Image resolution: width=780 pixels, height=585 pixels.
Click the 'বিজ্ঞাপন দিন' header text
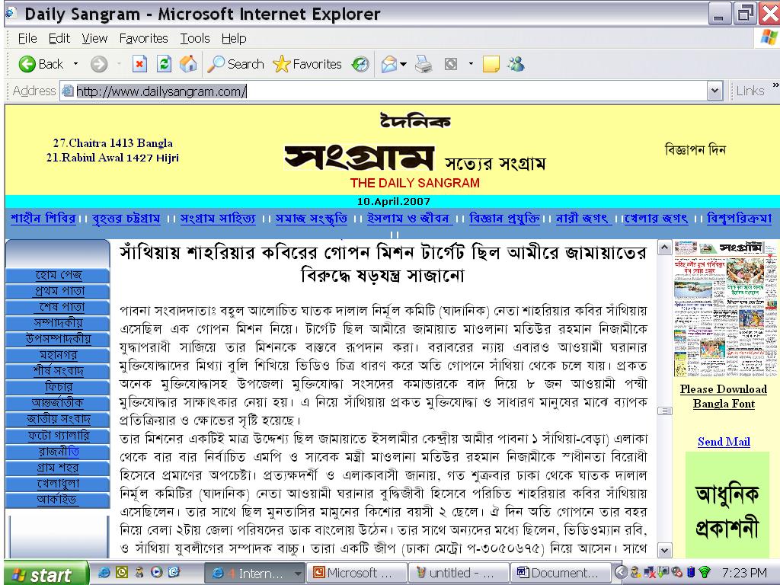(x=695, y=149)
